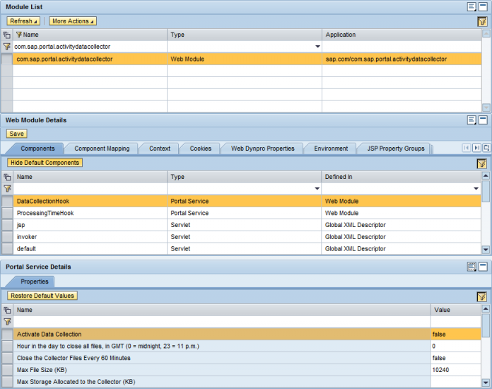Show next tab with tab navigation arrow
This screenshot has width=492, height=389.
tap(476, 148)
